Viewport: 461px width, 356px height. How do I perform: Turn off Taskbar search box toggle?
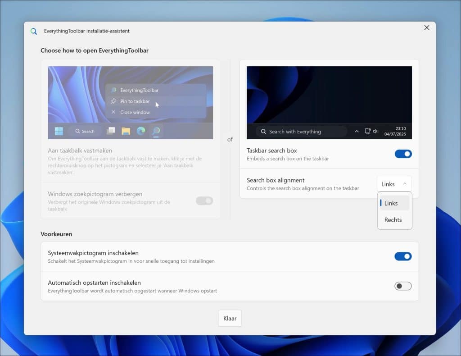pyautogui.click(x=403, y=154)
